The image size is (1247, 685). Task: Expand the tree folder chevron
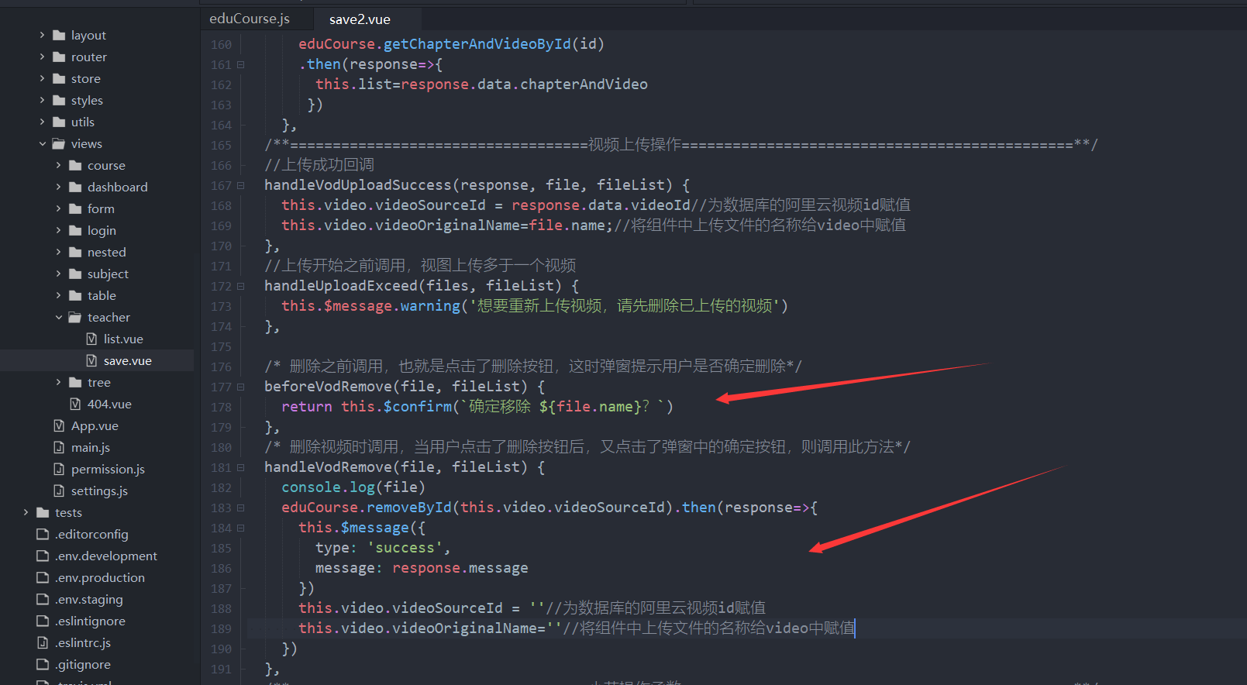tap(58, 382)
